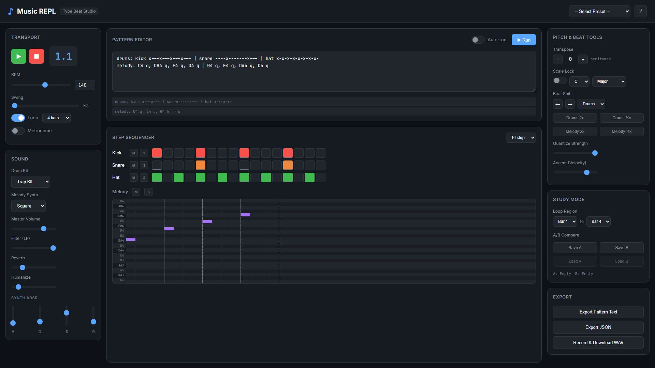Enable Scale Lock
655x368 pixels.
(559, 80)
